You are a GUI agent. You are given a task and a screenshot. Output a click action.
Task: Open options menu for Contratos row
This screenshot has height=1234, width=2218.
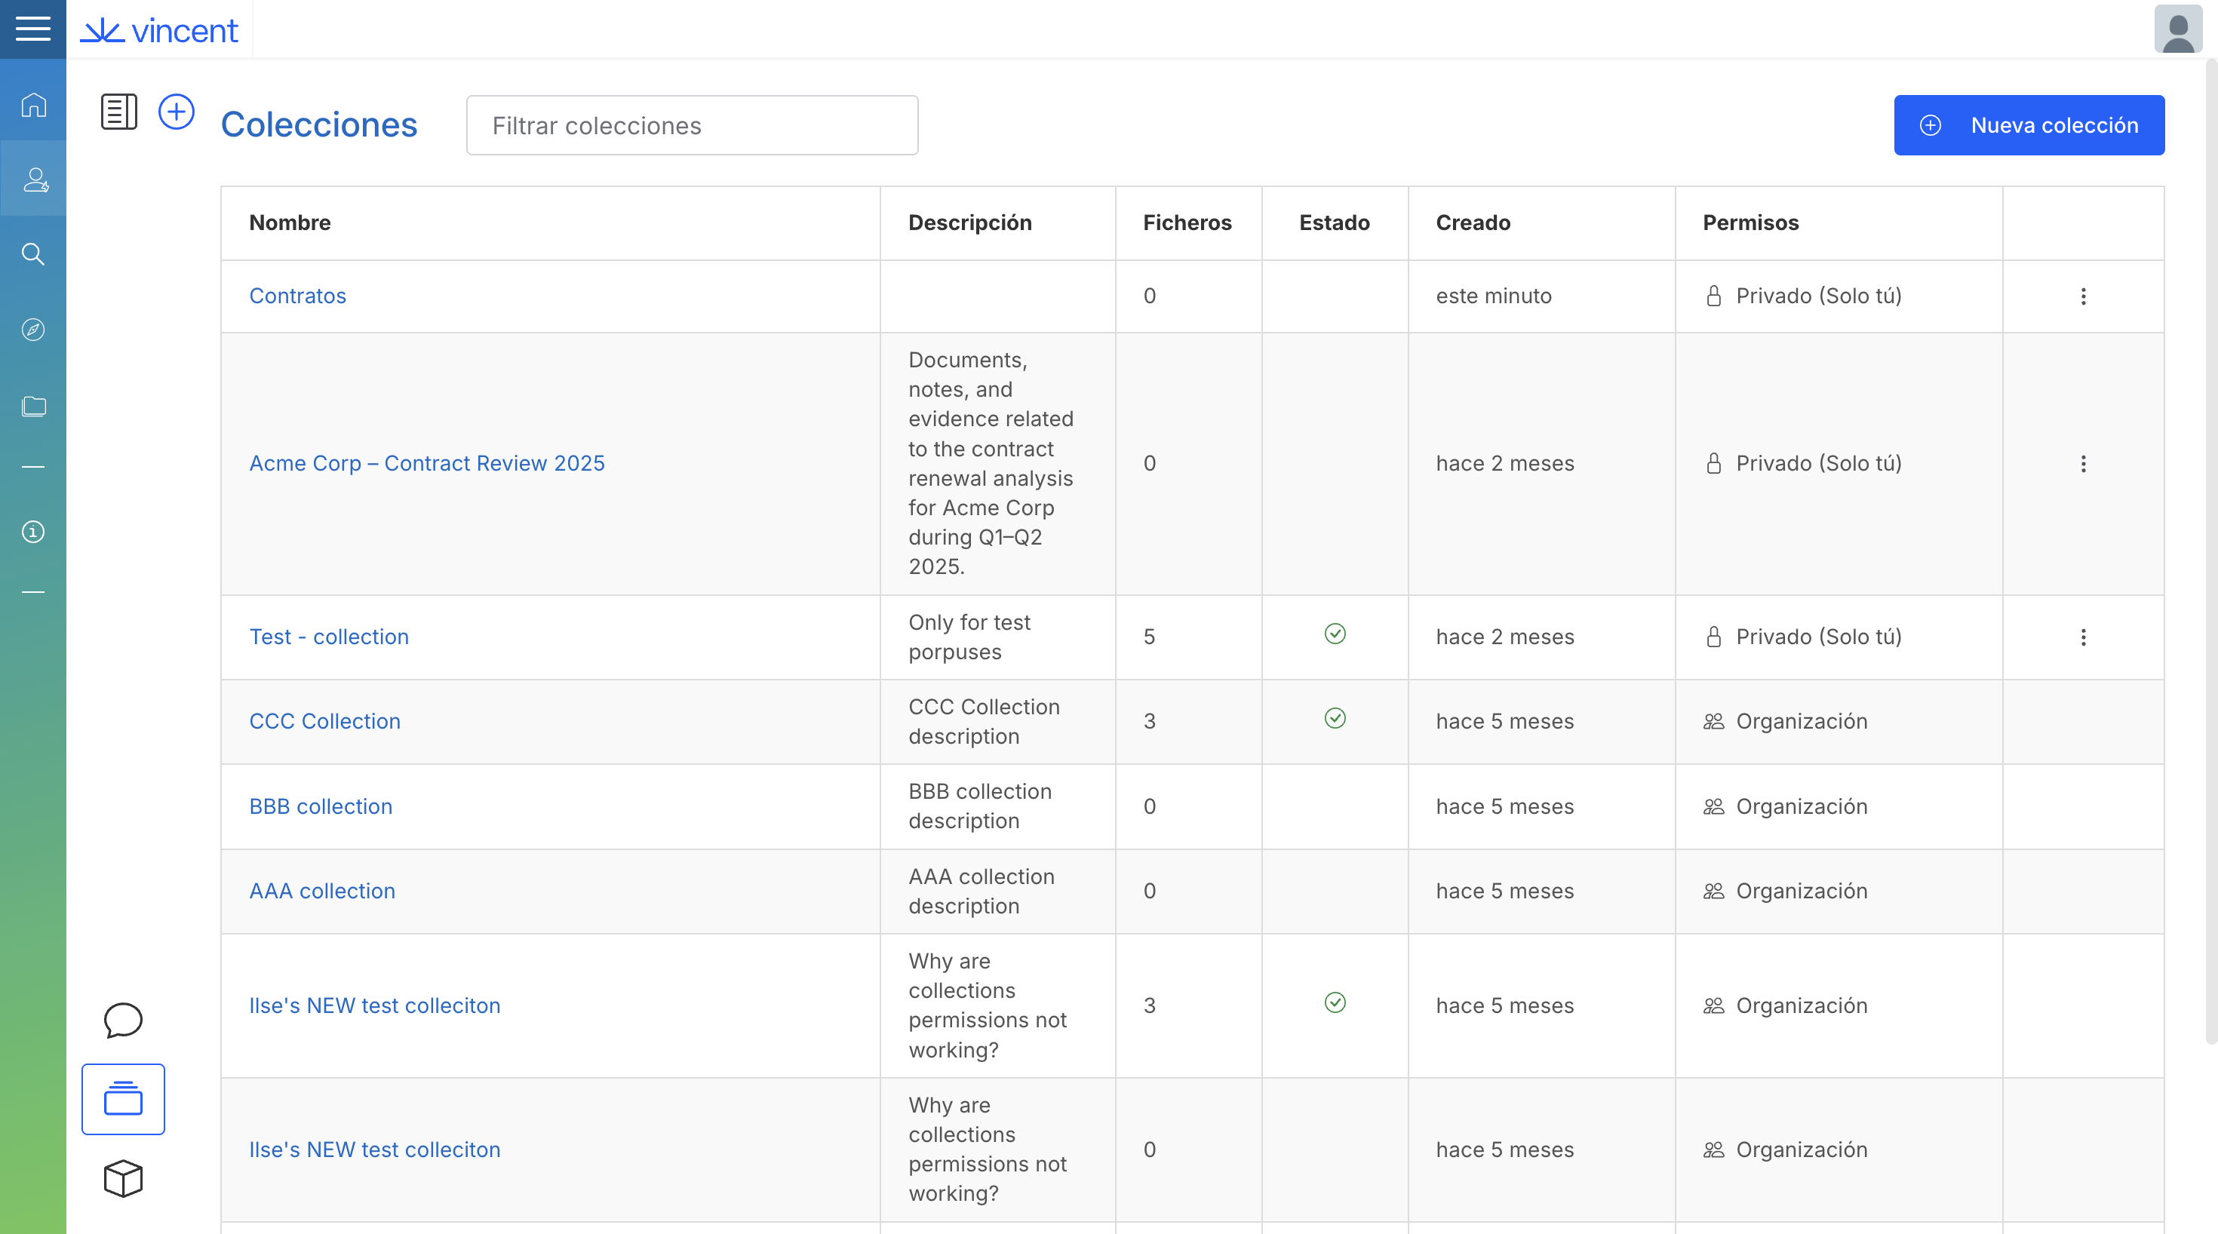click(2083, 296)
